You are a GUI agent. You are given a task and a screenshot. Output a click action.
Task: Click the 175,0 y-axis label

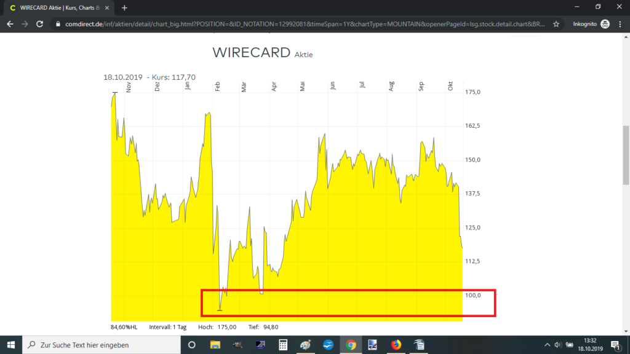(472, 92)
